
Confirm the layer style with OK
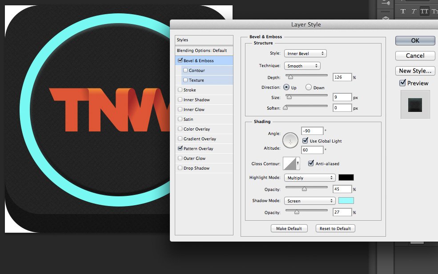(x=415, y=40)
